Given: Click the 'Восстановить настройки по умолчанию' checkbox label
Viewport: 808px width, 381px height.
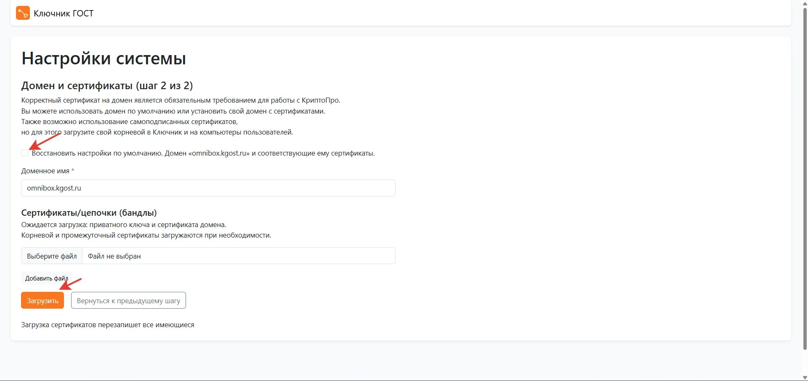Looking at the screenshot, I should coord(203,153).
